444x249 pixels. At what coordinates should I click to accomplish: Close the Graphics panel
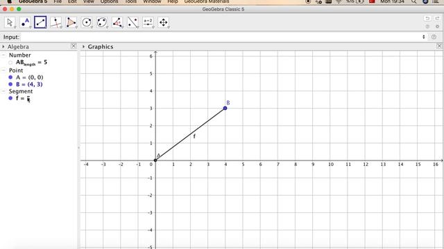[439, 46]
